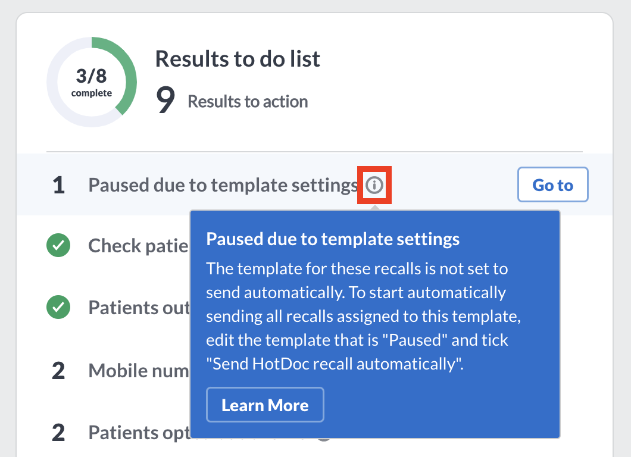
Task: Click the bold tooltip title text
Action: coord(333,239)
